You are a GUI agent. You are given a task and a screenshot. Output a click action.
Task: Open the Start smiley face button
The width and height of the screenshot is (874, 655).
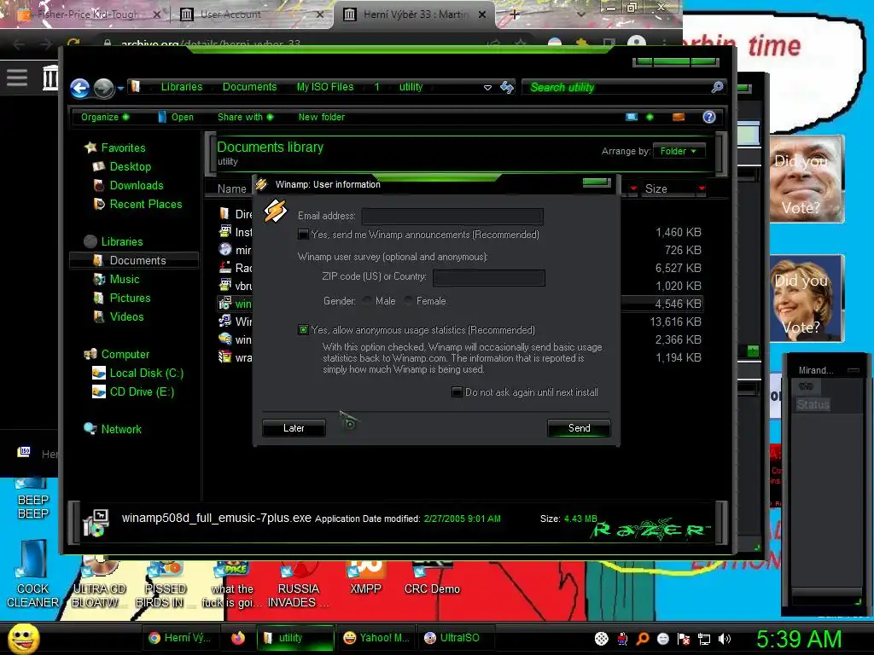coord(23,638)
